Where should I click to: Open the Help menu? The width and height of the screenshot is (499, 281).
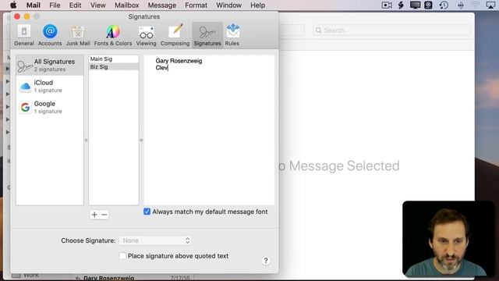(257, 5)
